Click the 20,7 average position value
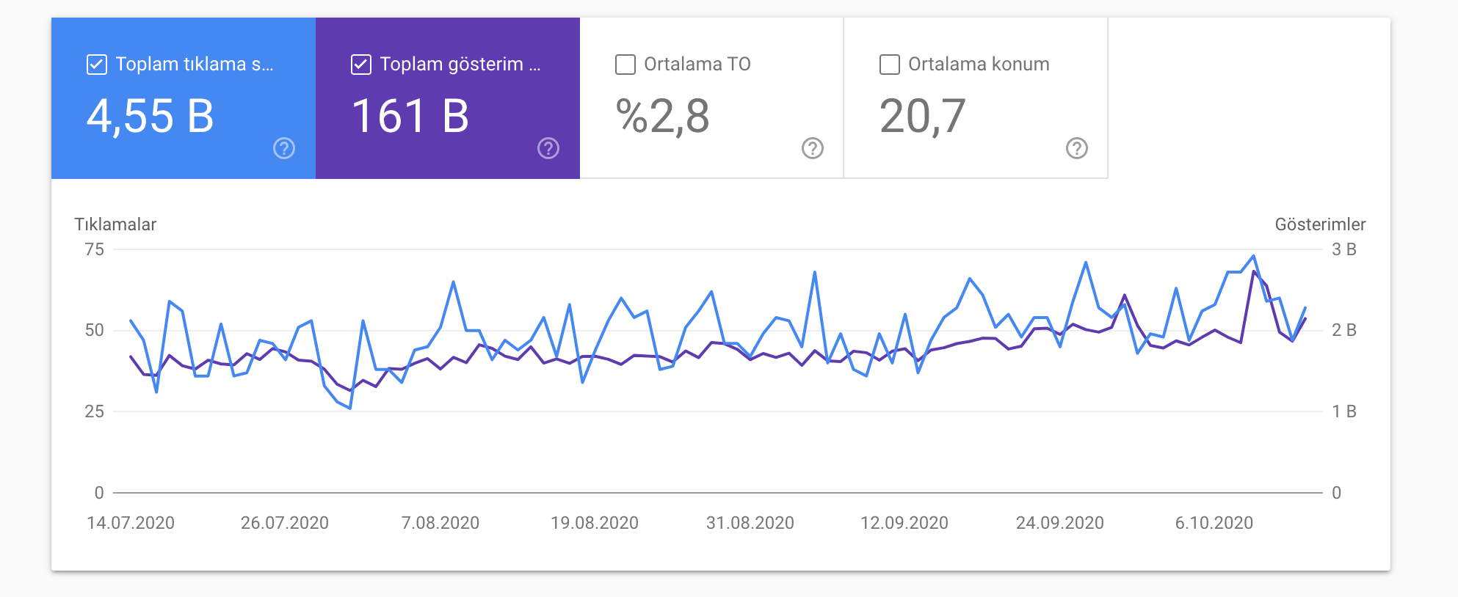1458x597 pixels. point(923,116)
